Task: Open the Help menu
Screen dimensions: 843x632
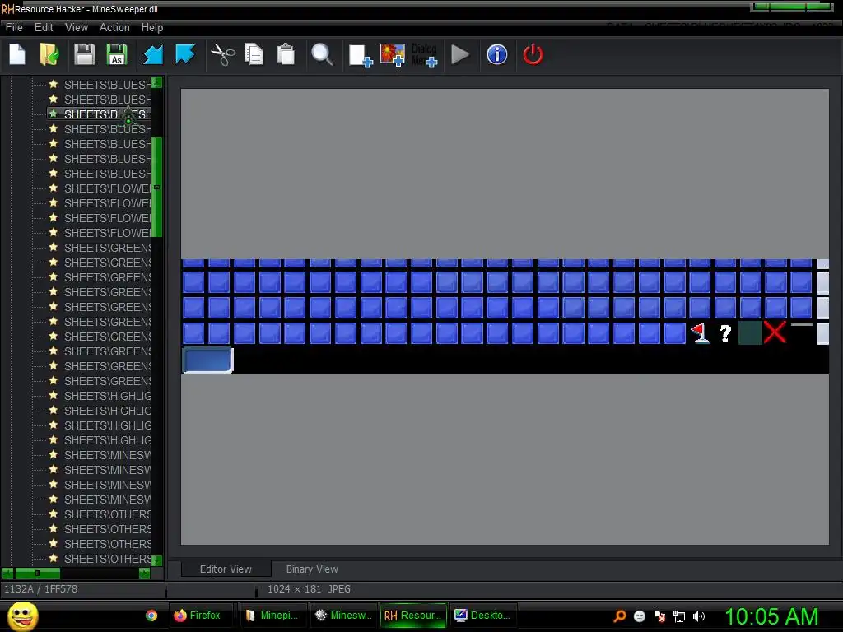Action: (x=152, y=27)
